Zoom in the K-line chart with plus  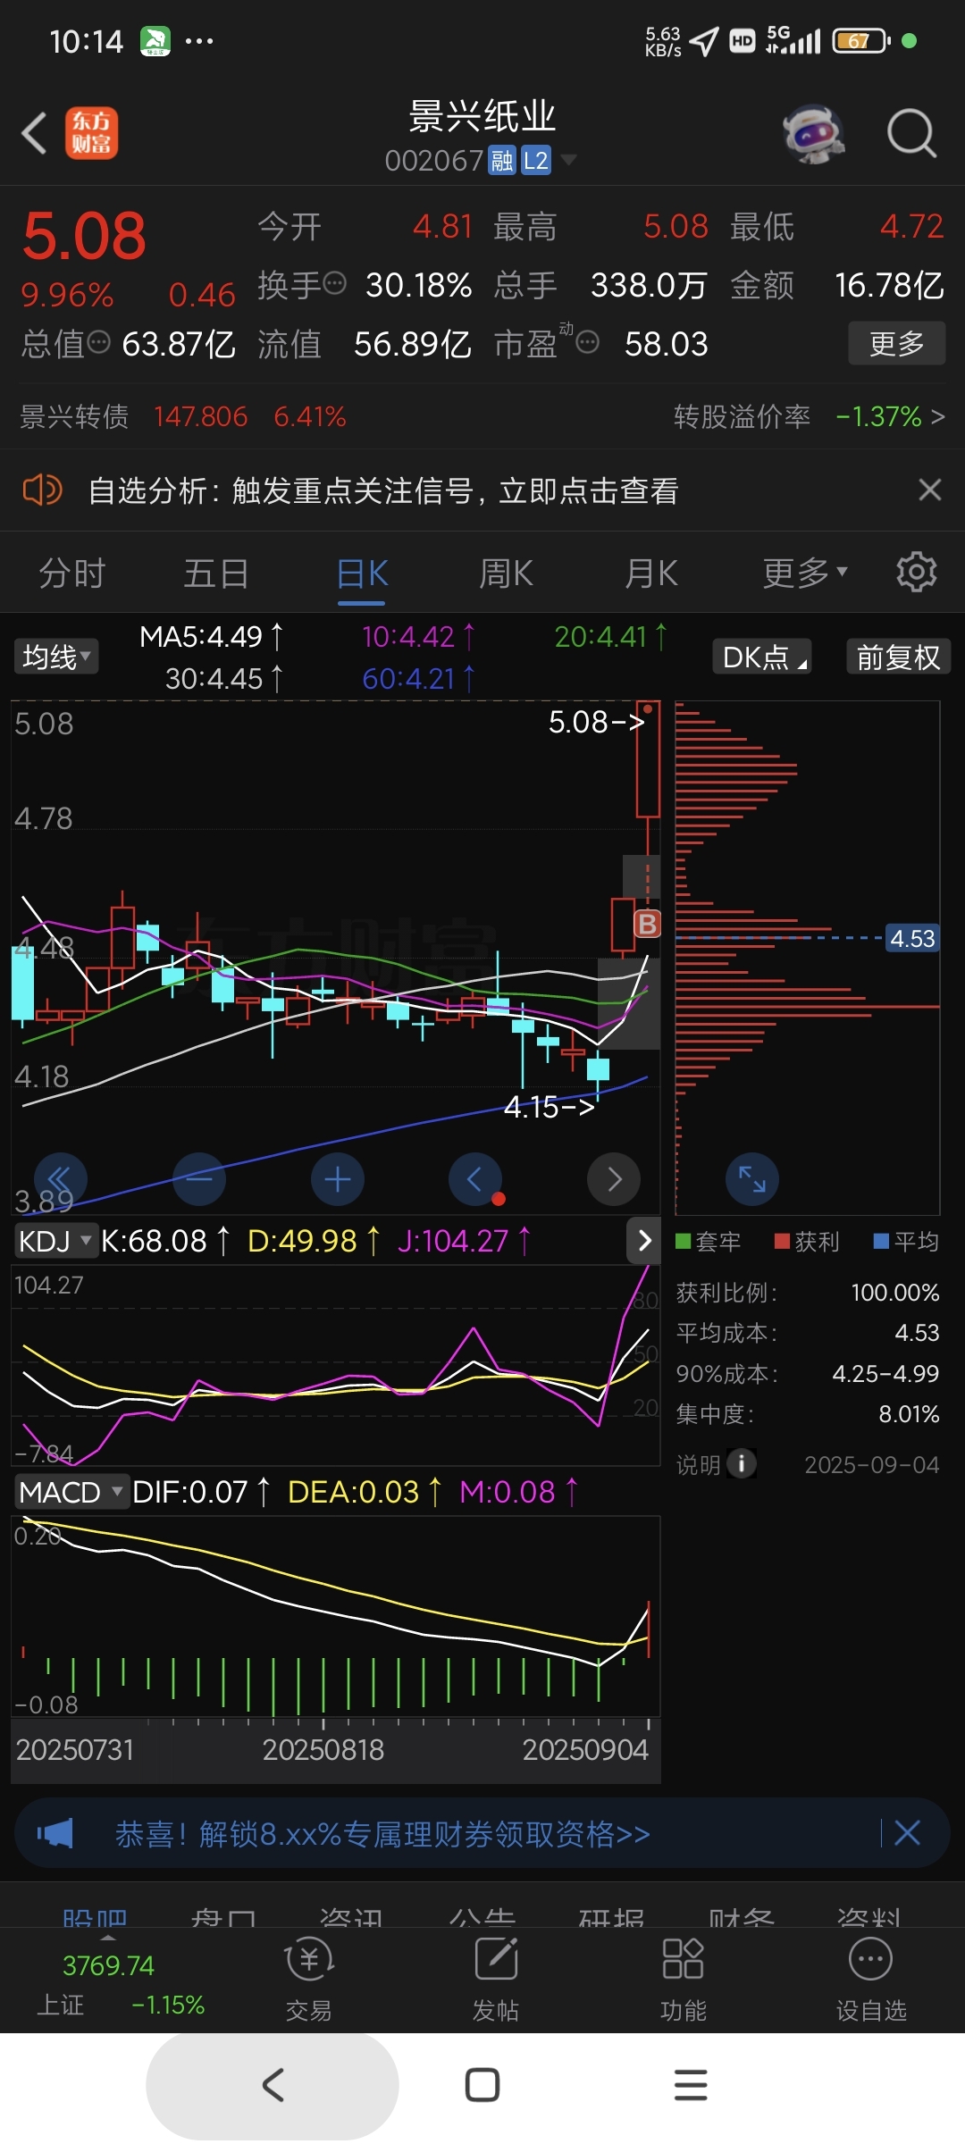[x=337, y=1179]
